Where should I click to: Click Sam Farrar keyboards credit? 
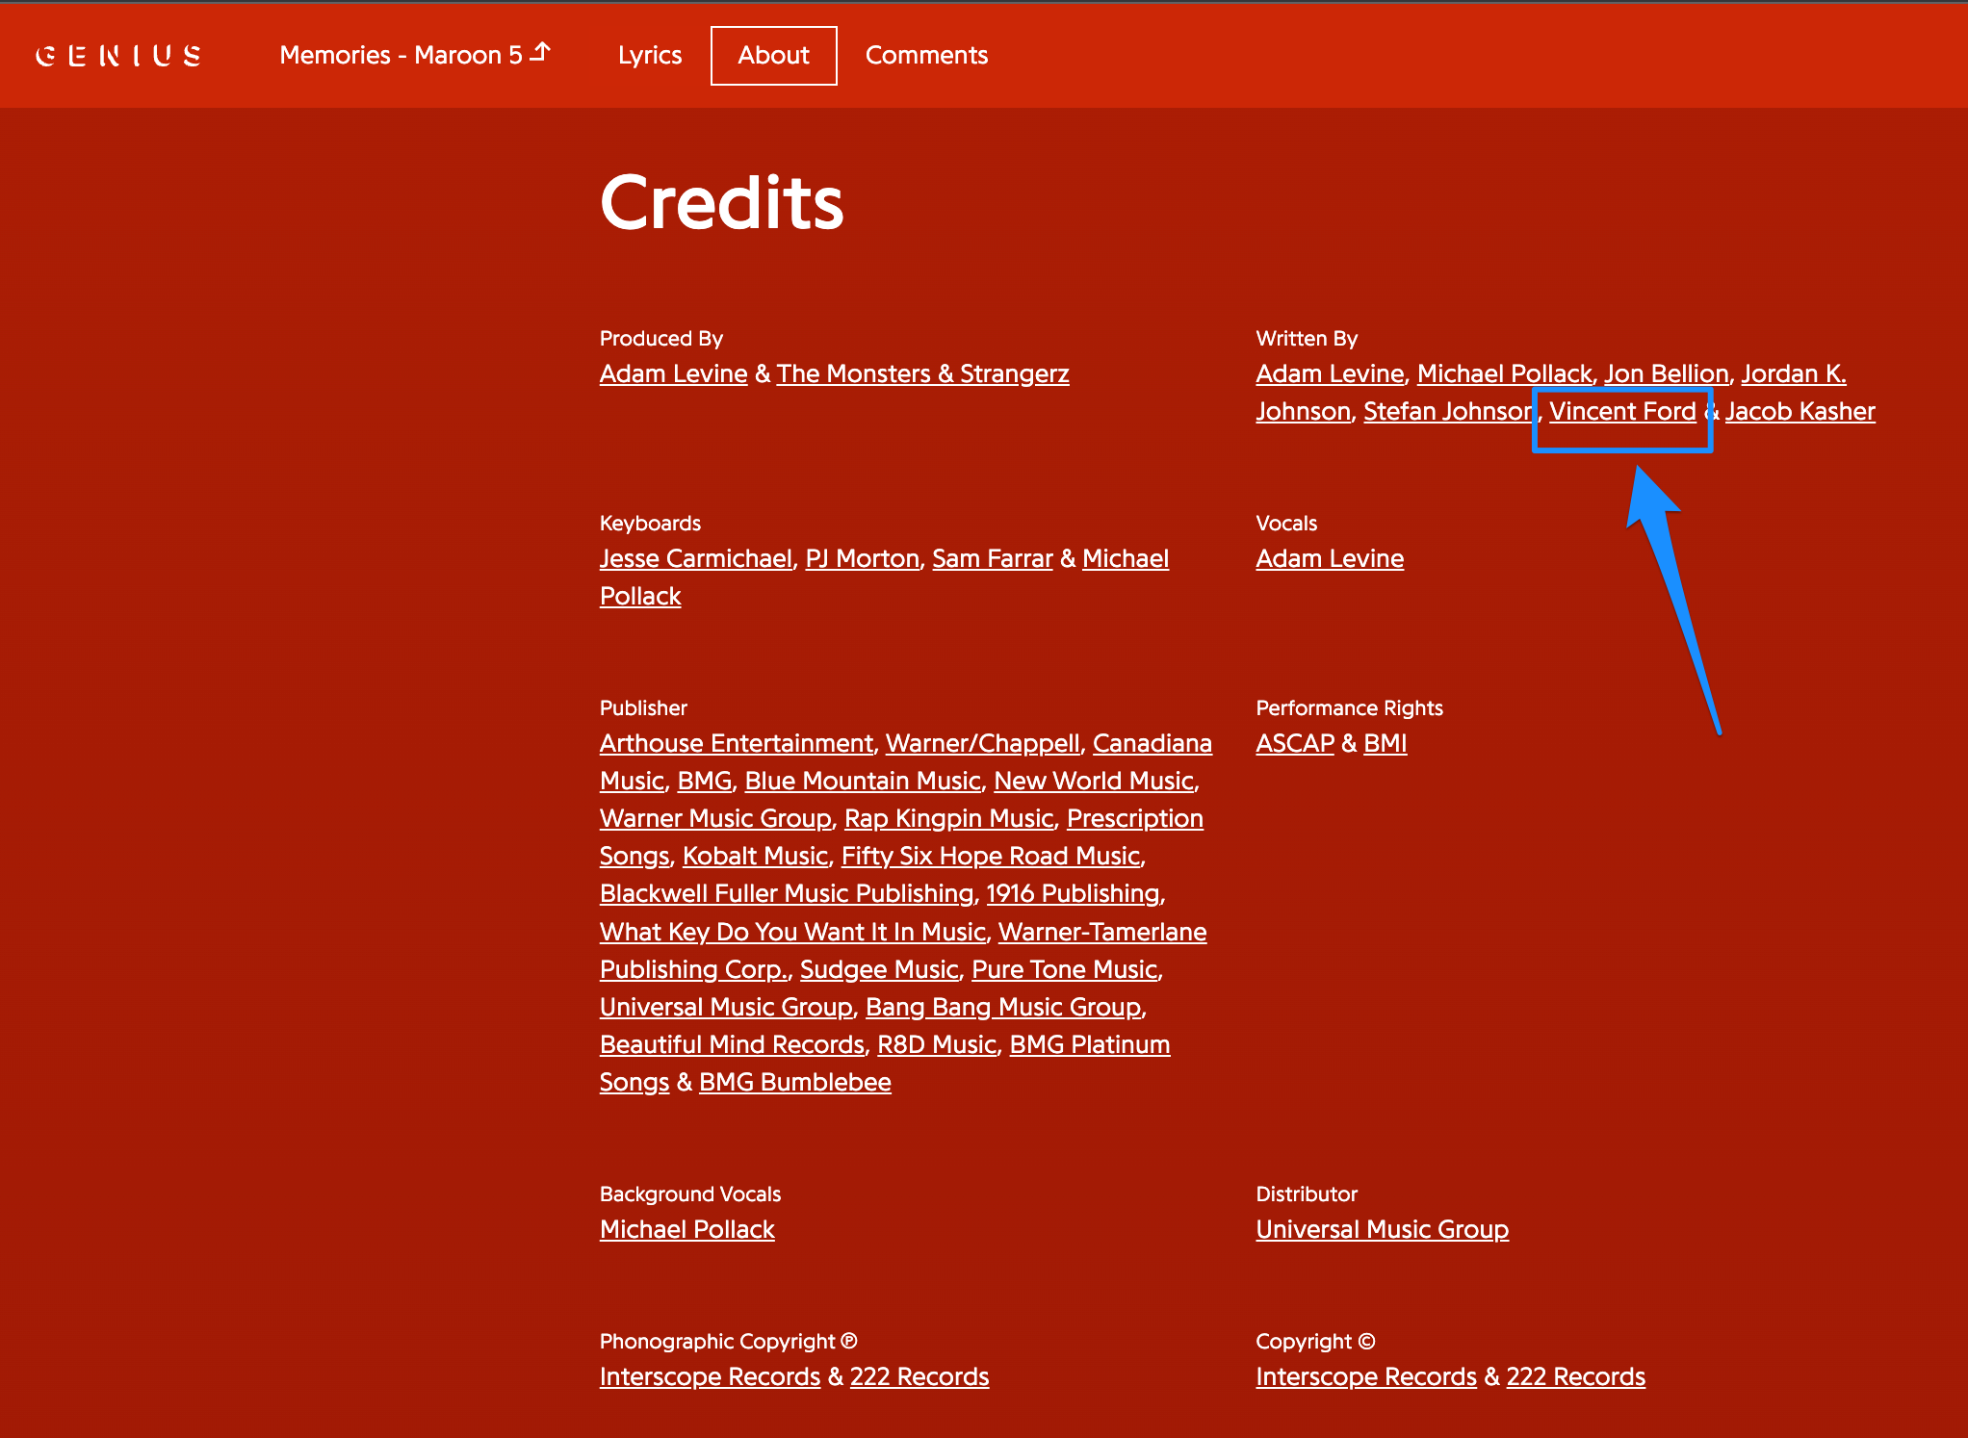tap(992, 558)
